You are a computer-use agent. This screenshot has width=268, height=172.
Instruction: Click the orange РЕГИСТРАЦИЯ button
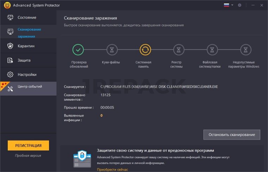(28, 146)
